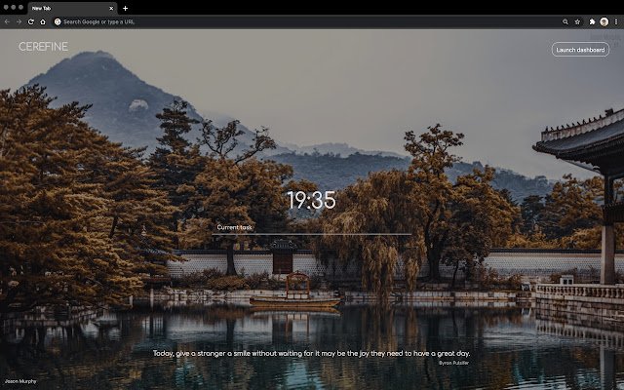The height and width of the screenshot is (390, 624).
Task: Open the extensions puzzle icon
Action: (592, 21)
